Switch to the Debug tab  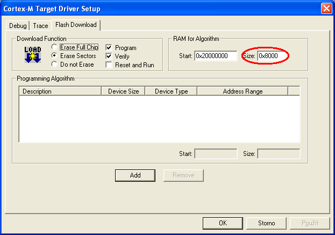click(18, 26)
